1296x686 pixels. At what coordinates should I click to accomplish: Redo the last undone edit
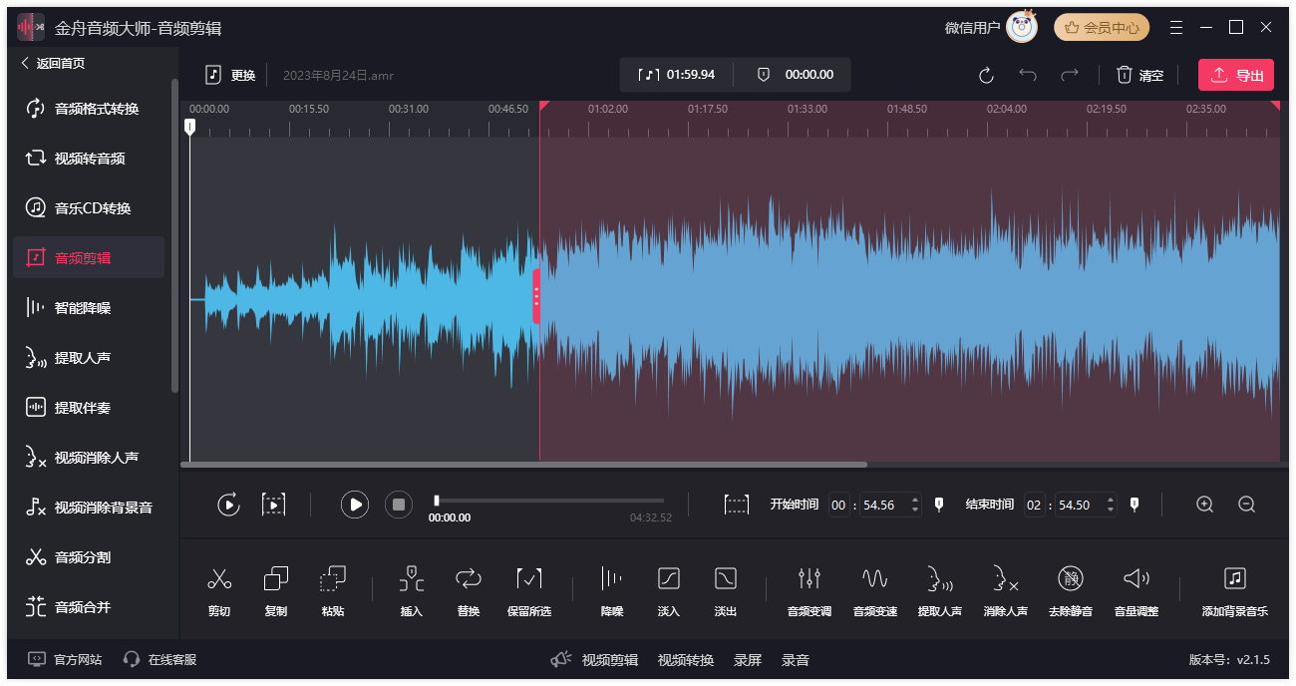1070,75
